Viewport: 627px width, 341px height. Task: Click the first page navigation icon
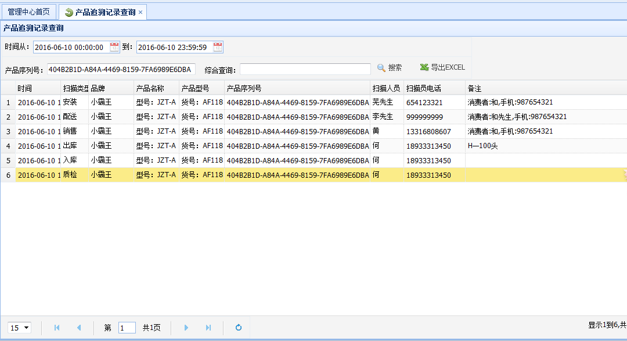coord(57,328)
